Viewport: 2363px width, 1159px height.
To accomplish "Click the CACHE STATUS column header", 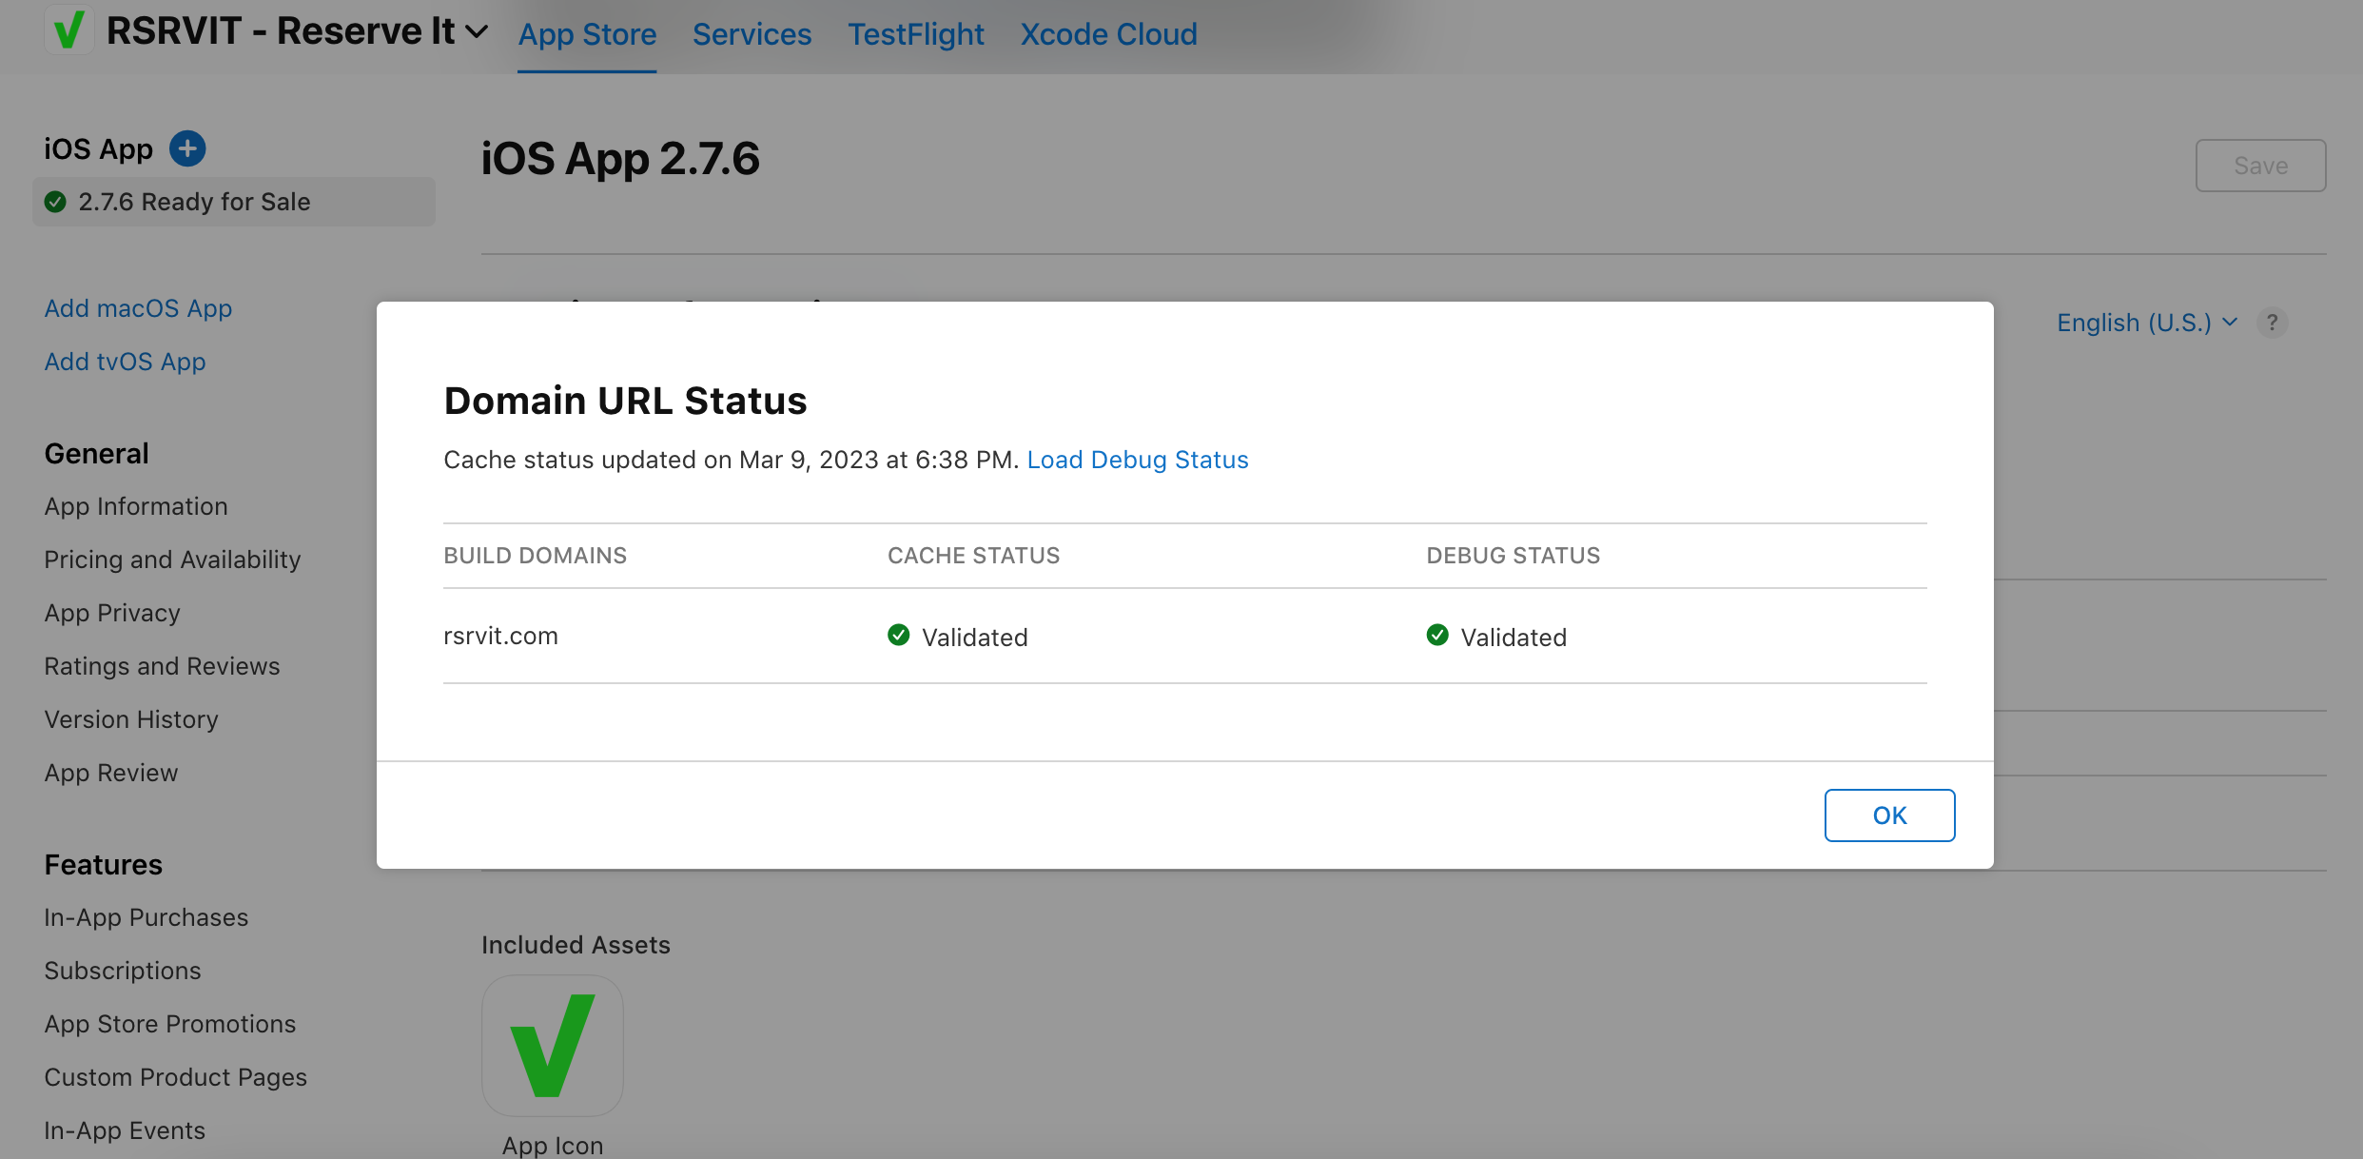I will (973, 556).
